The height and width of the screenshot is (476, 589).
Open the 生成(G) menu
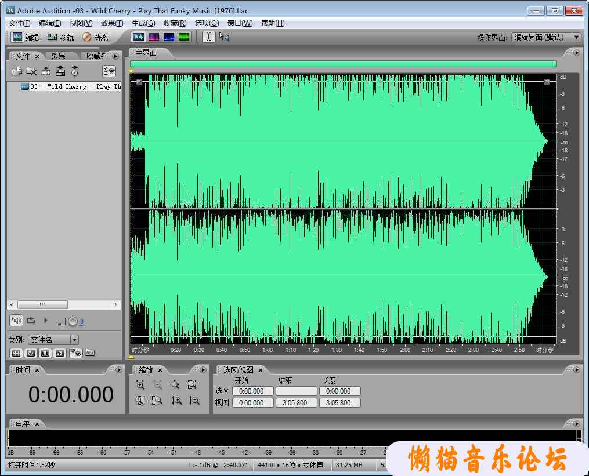click(x=143, y=23)
